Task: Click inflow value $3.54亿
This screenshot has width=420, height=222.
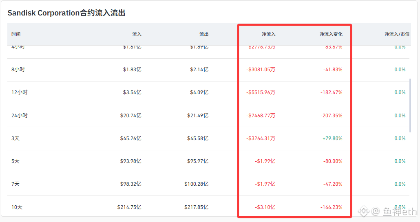Action: [132, 92]
